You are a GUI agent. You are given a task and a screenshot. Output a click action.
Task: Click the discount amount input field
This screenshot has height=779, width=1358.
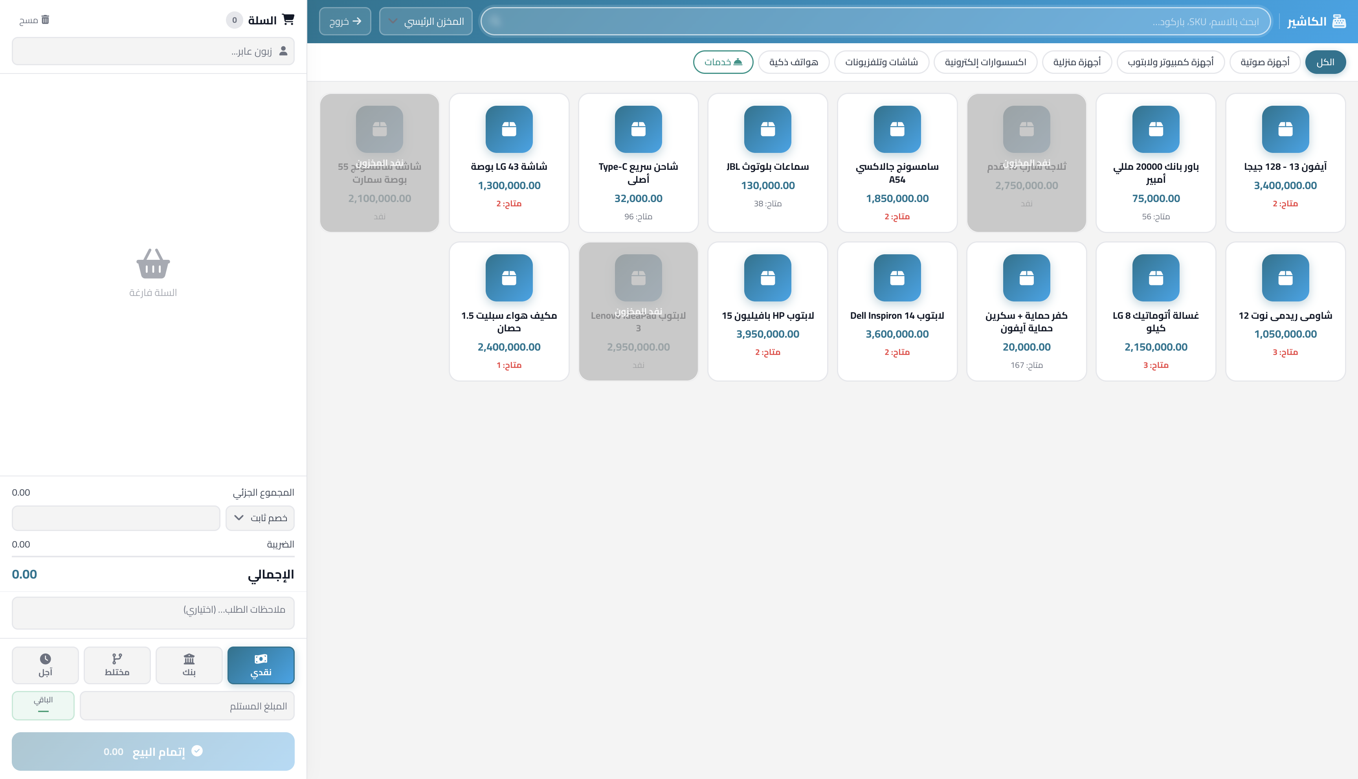tap(116, 518)
